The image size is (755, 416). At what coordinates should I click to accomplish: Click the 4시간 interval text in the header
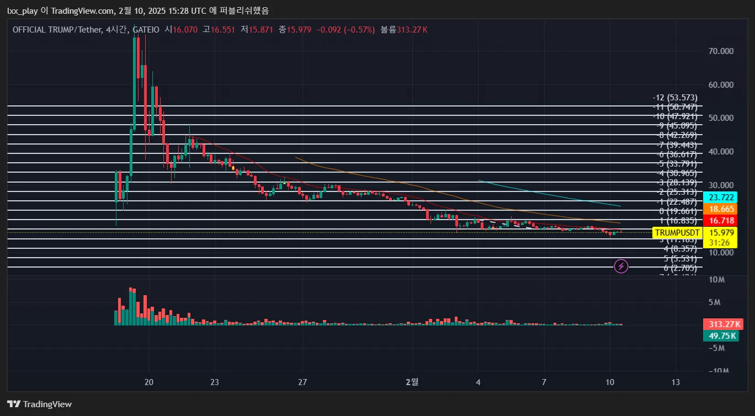click(x=117, y=29)
